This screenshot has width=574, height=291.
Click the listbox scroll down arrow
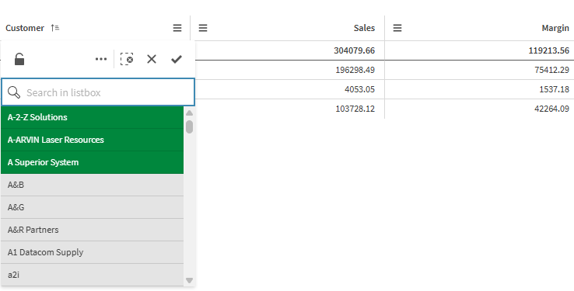coord(189,280)
